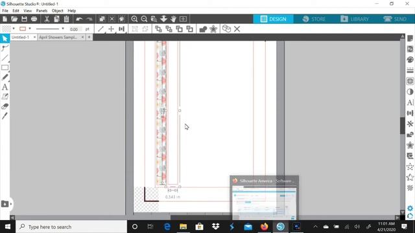Choose the Line drawing tool
The width and height of the screenshot is (415, 233).
pyautogui.click(x=5, y=58)
